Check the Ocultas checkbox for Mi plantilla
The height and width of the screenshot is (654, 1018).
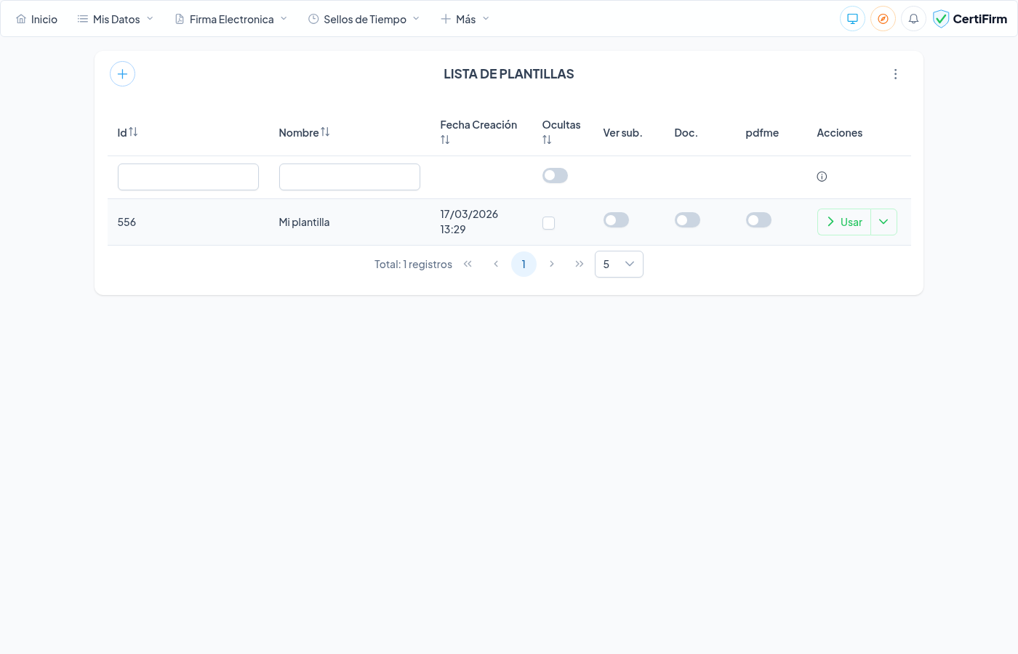click(x=548, y=223)
